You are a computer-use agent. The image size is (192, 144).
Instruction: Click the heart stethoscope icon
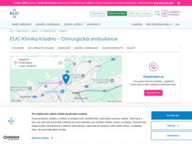(153, 67)
